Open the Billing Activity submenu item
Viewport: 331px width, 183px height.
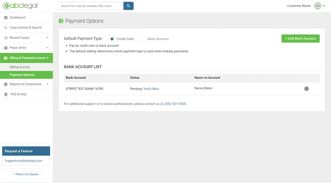20,67
